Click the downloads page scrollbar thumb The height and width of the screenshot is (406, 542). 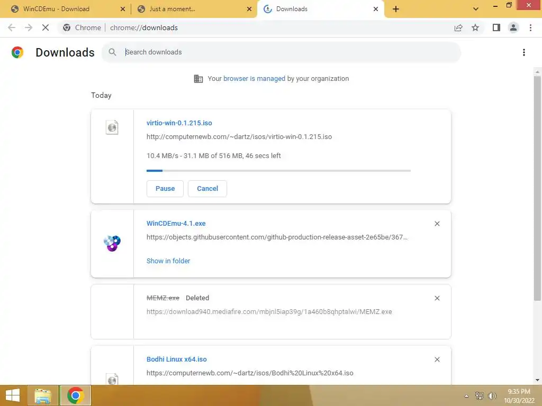tap(537, 188)
